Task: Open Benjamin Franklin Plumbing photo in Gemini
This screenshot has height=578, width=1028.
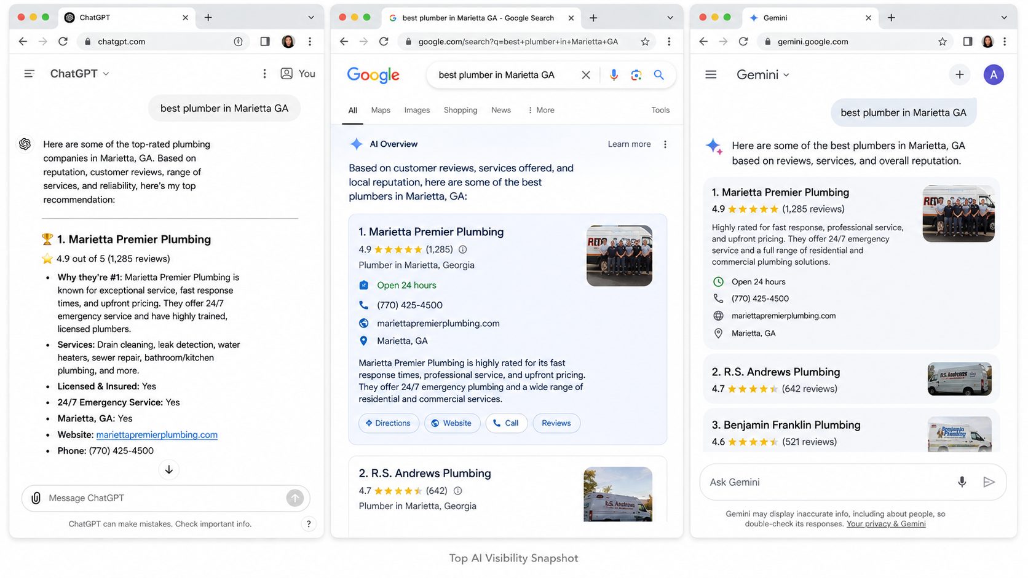Action: 960,434
